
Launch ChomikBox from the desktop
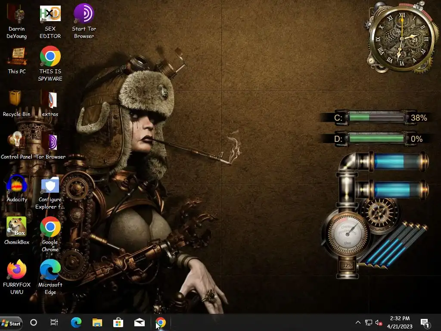[x=17, y=231]
